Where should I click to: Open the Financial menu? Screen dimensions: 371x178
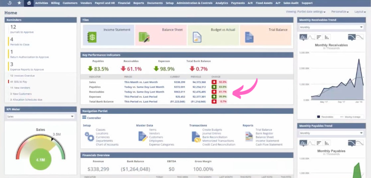(124, 3)
